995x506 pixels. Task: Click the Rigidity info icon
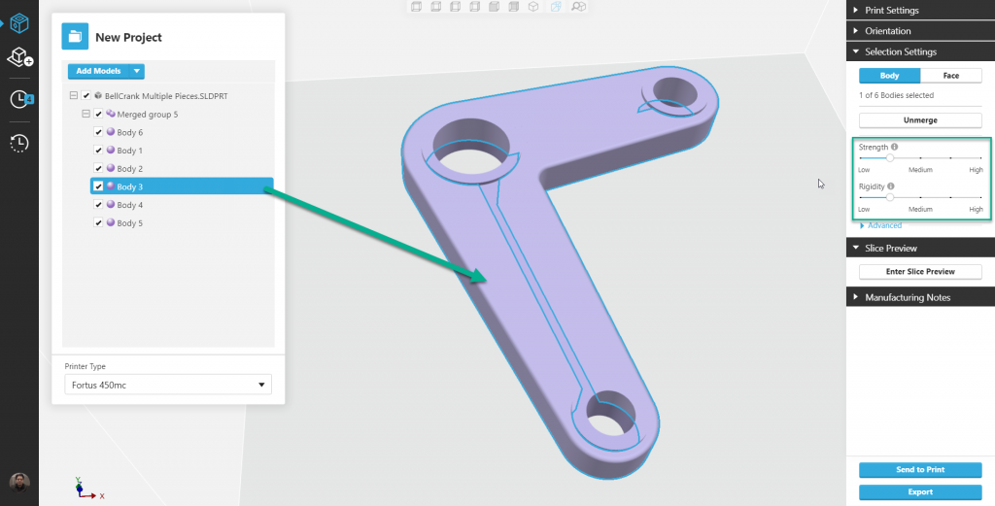(x=890, y=186)
